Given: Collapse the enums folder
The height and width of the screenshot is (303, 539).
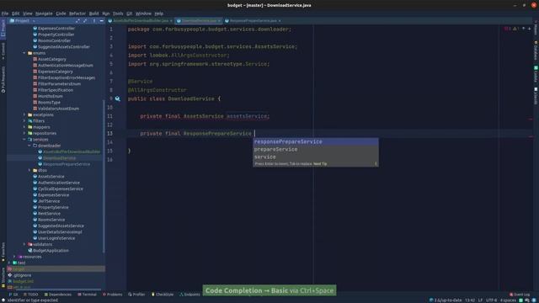Looking at the screenshot, I should tap(24, 53).
